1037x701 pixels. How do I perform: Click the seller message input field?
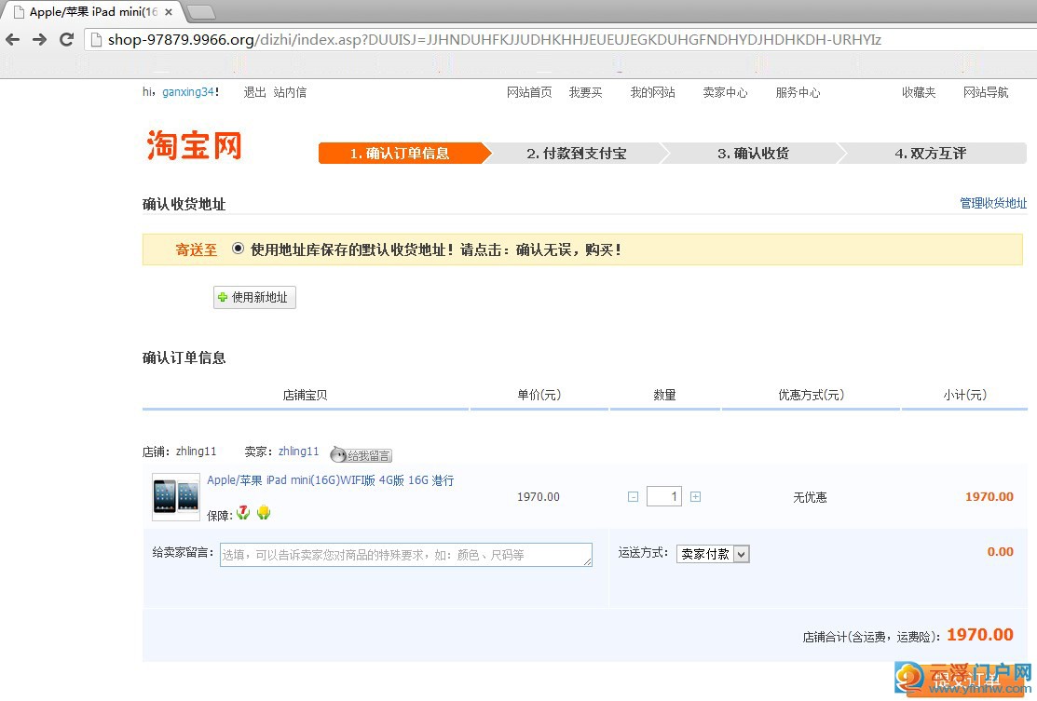click(405, 554)
